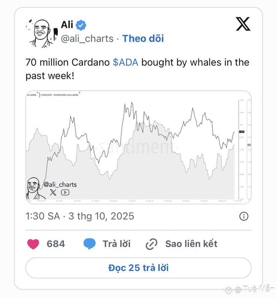Click the 684 likes count

56,244
